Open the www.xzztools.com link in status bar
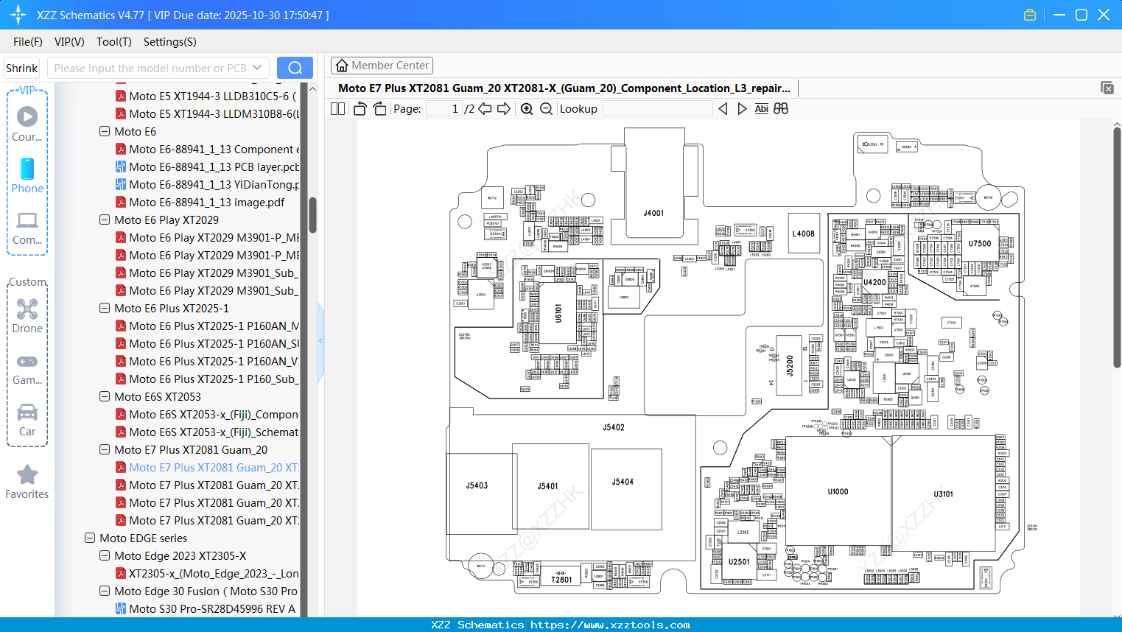The height and width of the screenshot is (632, 1122). click(x=610, y=625)
